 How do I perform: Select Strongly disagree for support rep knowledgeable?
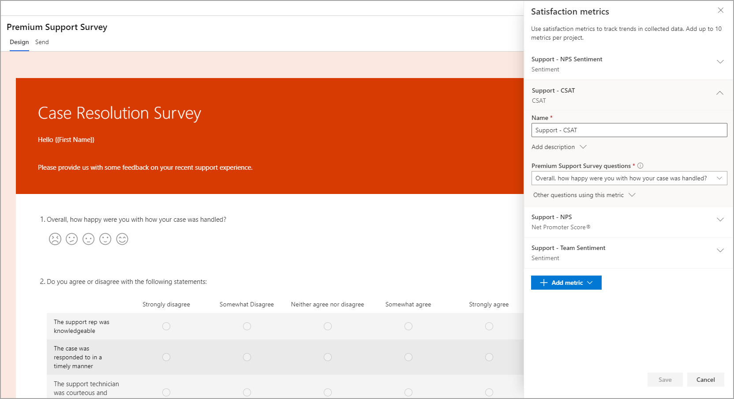pos(166,326)
